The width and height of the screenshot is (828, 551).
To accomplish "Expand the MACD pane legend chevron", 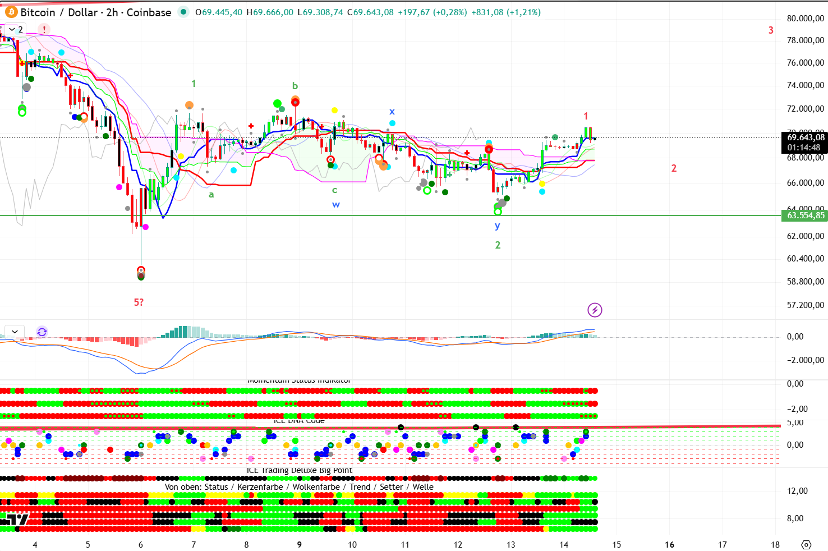I will pos(15,332).
